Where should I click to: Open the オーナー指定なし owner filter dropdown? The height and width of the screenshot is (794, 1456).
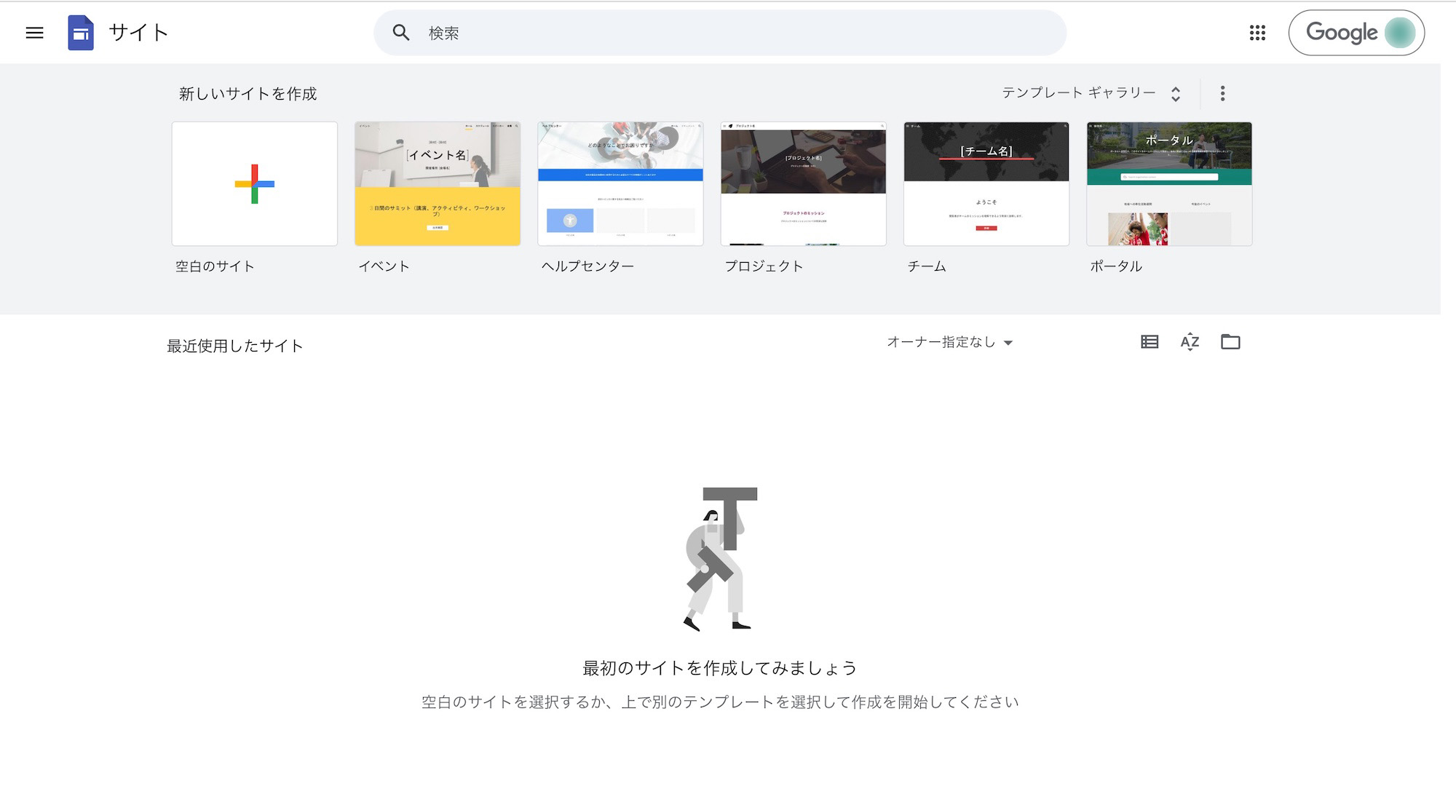click(x=949, y=342)
